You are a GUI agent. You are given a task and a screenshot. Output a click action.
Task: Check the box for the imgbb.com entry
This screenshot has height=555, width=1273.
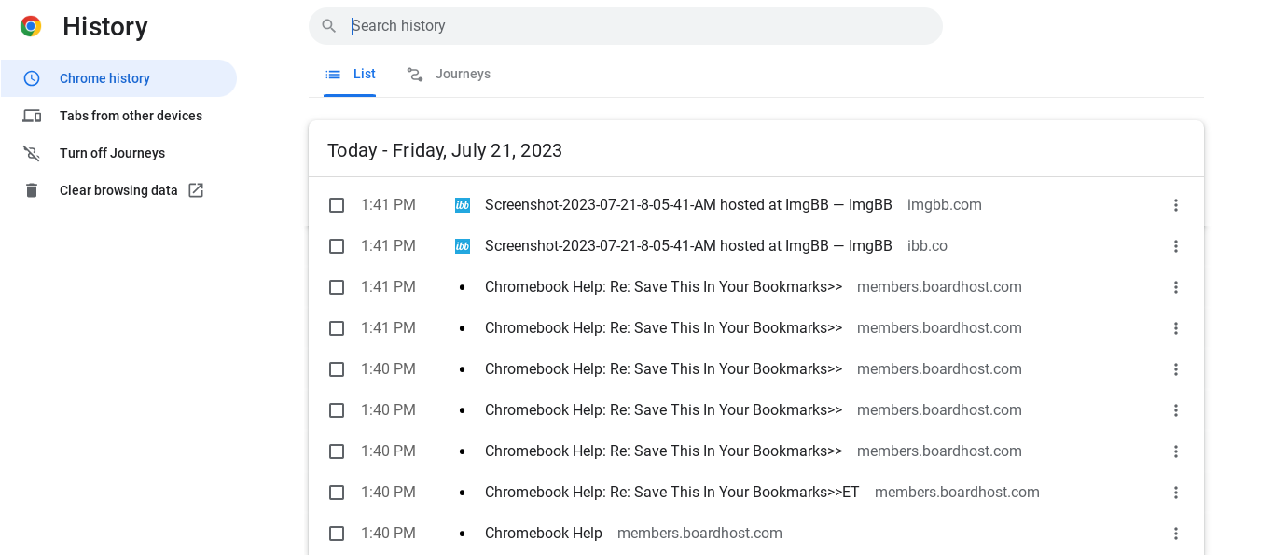tap(337, 205)
